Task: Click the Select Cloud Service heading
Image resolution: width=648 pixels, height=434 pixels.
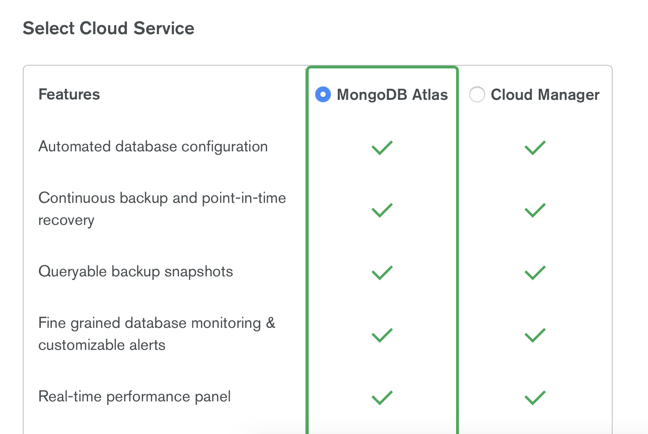Action: pos(109,28)
